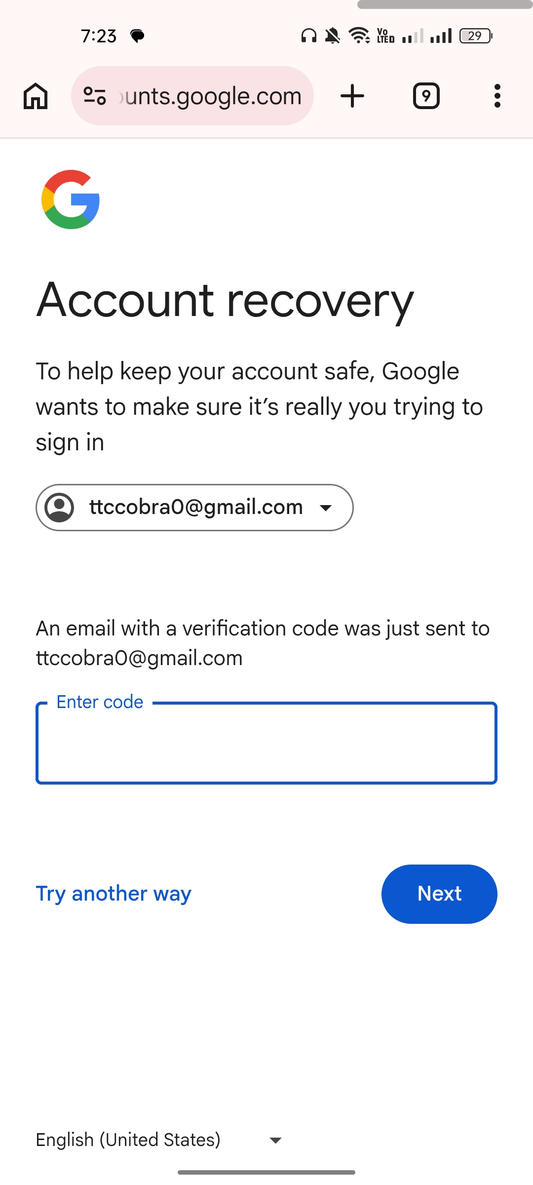This screenshot has height=1185, width=533.
Task: Tap the clock in the status bar
Action: [x=99, y=36]
